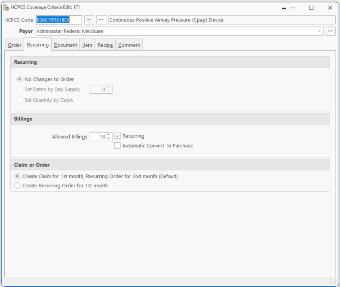Click the Claim or Order section header
Viewport: 340px width, 287px height.
(x=170, y=165)
